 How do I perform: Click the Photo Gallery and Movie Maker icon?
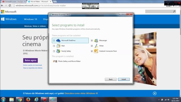coord(55,61)
